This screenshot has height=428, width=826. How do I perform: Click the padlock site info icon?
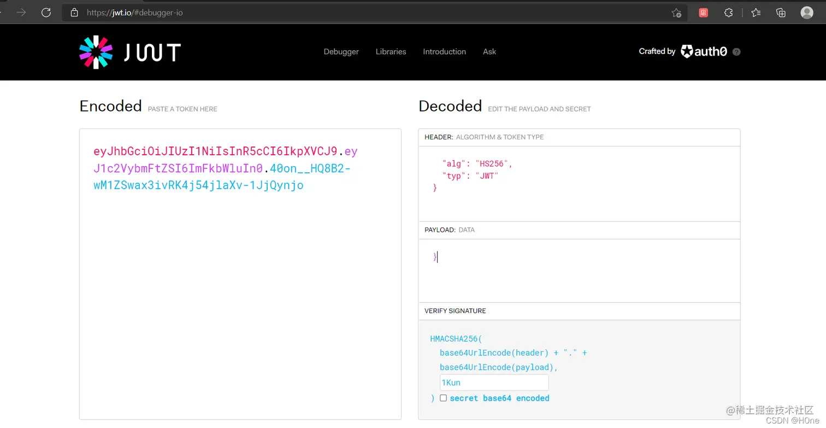click(74, 12)
